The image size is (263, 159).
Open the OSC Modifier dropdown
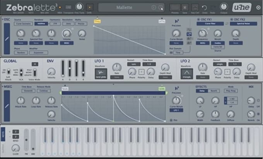[39, 53]
